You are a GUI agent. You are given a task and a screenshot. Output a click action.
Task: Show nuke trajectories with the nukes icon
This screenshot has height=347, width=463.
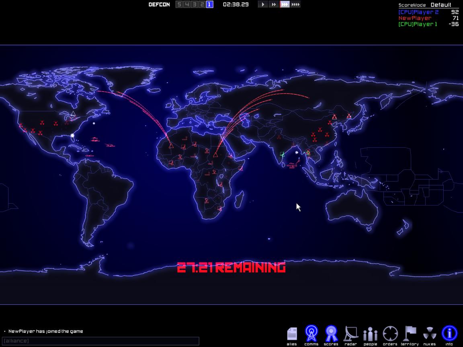click(x=430, y=334)
